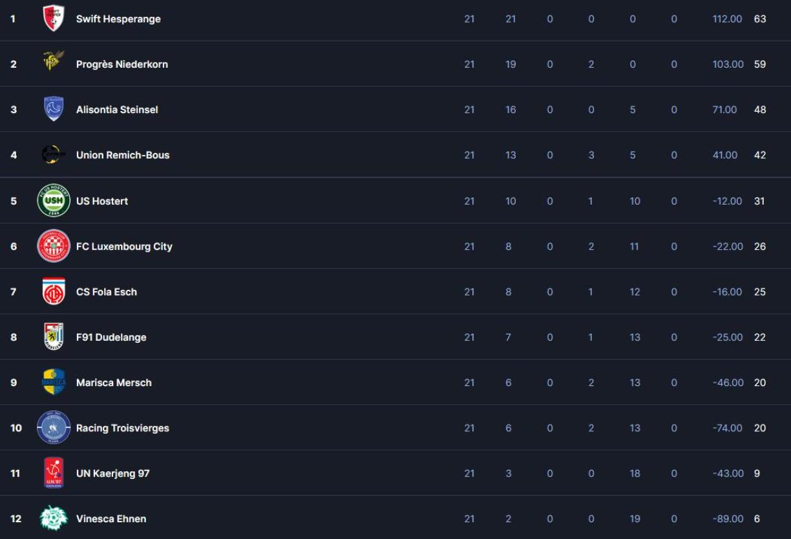
Task: Click the Vinesca Ehnen green lion logo
Action: tap(54, 518)
